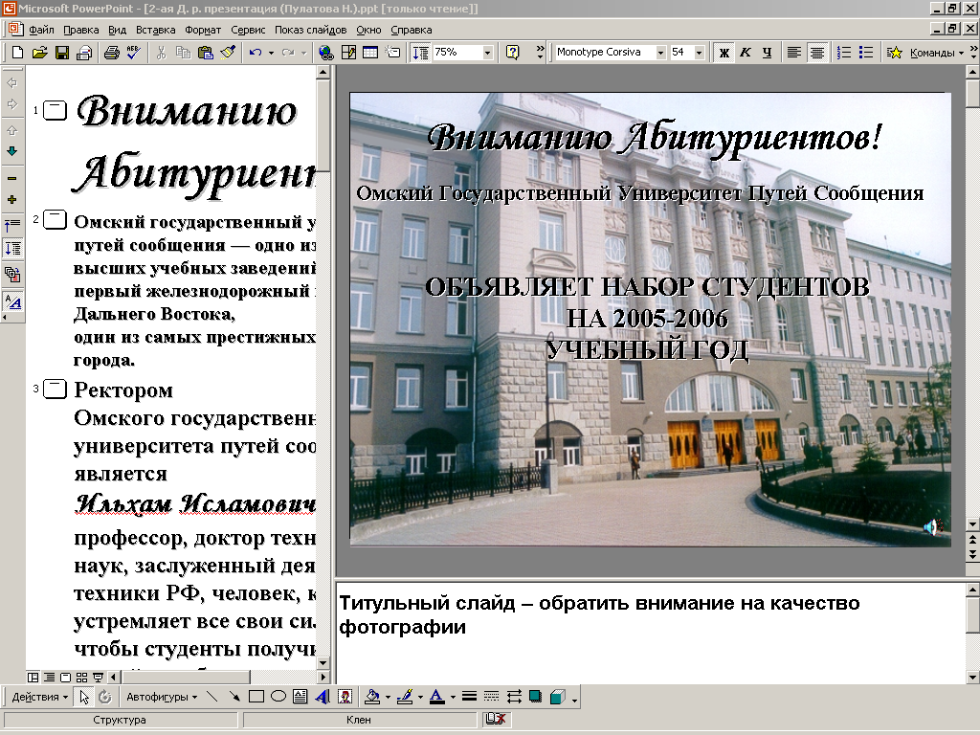
Task: Toggle bold formatting (Ж)
Action: [724, 53]
